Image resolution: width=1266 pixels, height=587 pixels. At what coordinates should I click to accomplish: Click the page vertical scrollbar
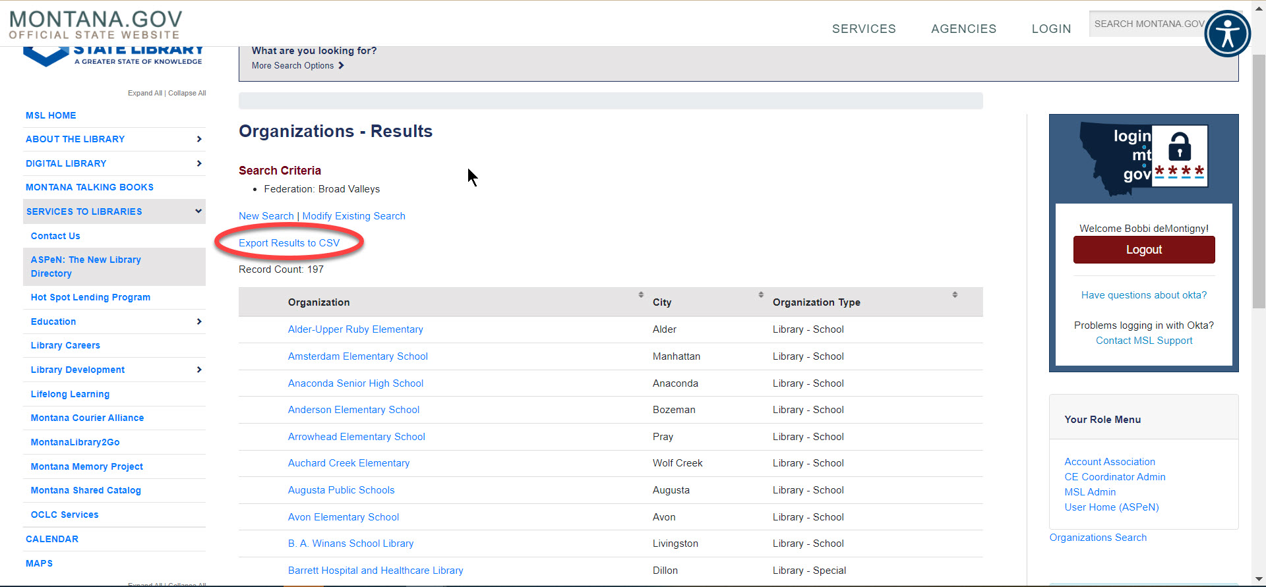click(x=1259, y=181)
